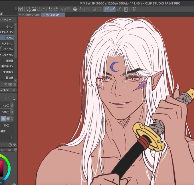
Task: Select the Fill bucket command icon
Action: point(75,9)
